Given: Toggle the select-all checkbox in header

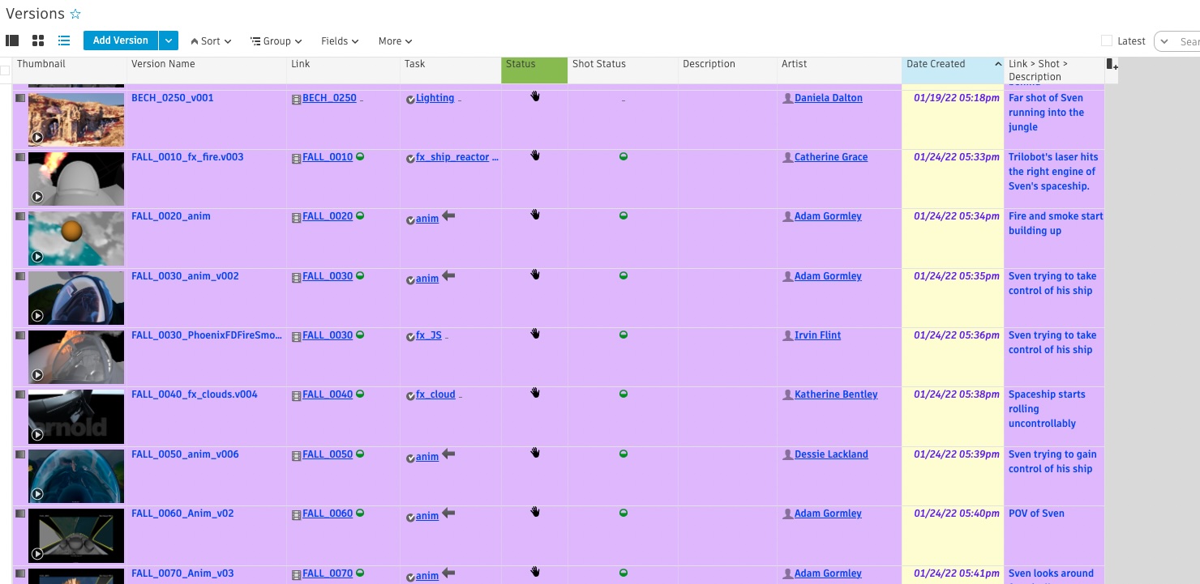Looking at the screenshot, I should point(5,70).
